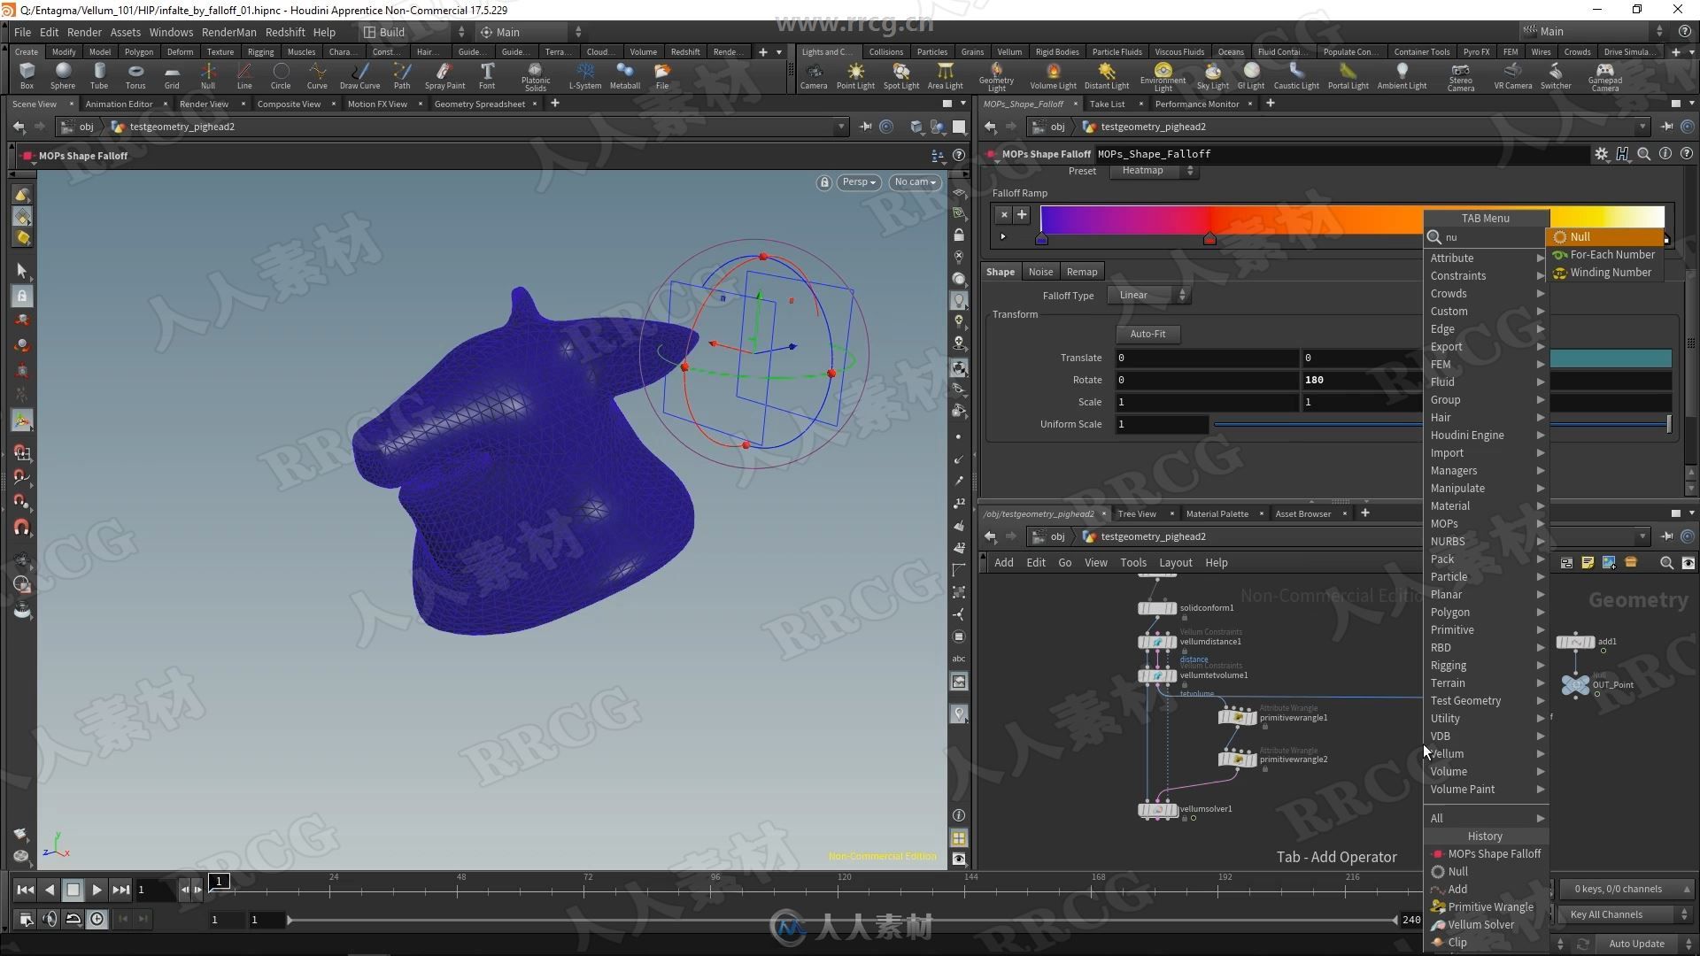Switch to the Remap tab

1082,272
